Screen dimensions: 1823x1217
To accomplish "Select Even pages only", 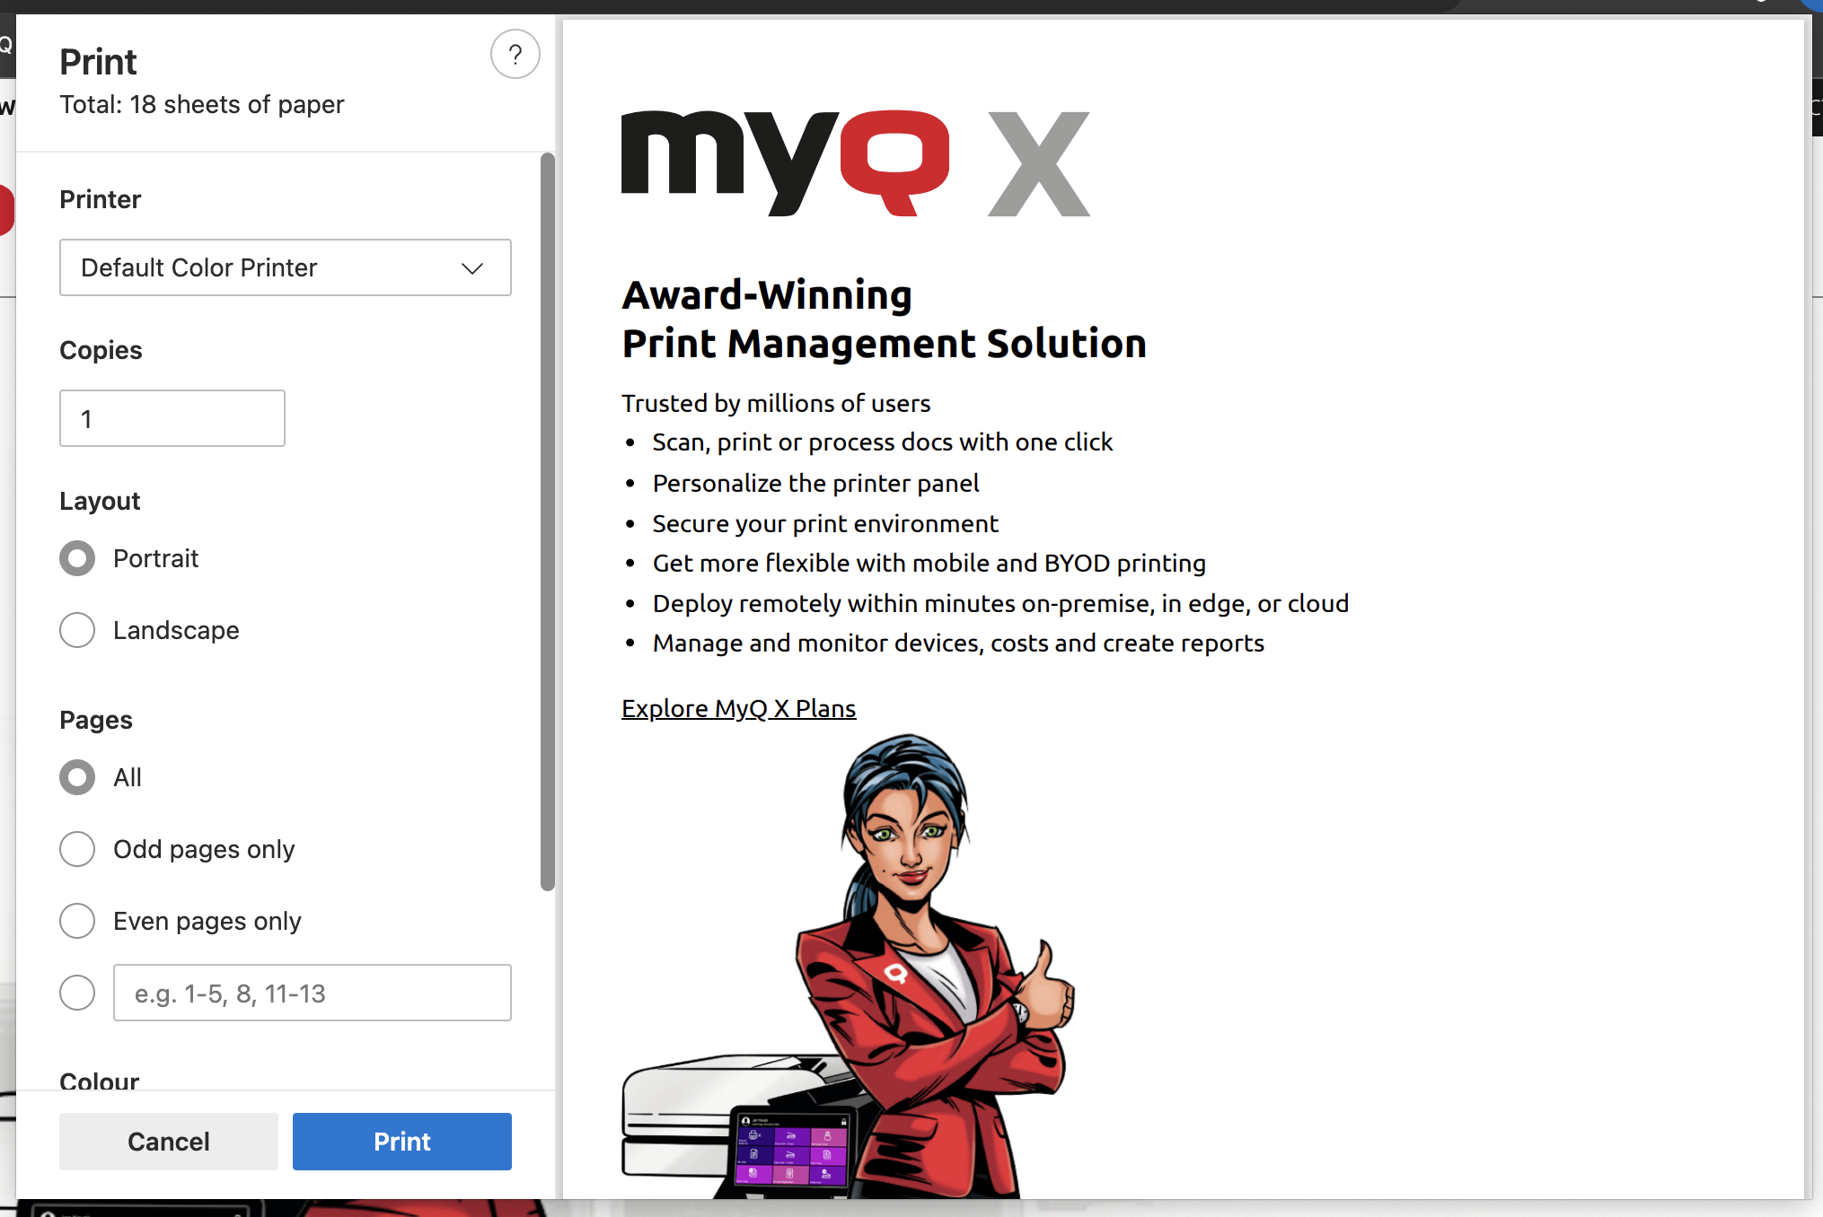I will pyautogui.click(x=77, y=921).
